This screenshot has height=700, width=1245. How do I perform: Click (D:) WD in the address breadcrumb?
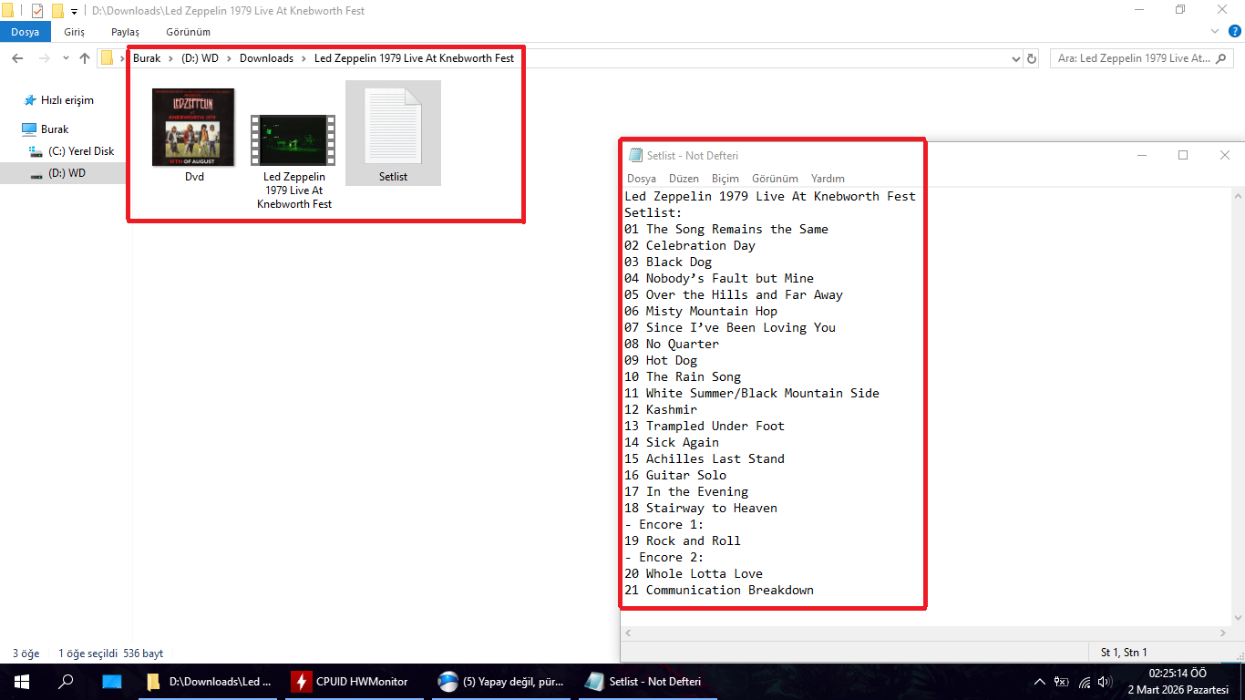[x=200, y=58]
